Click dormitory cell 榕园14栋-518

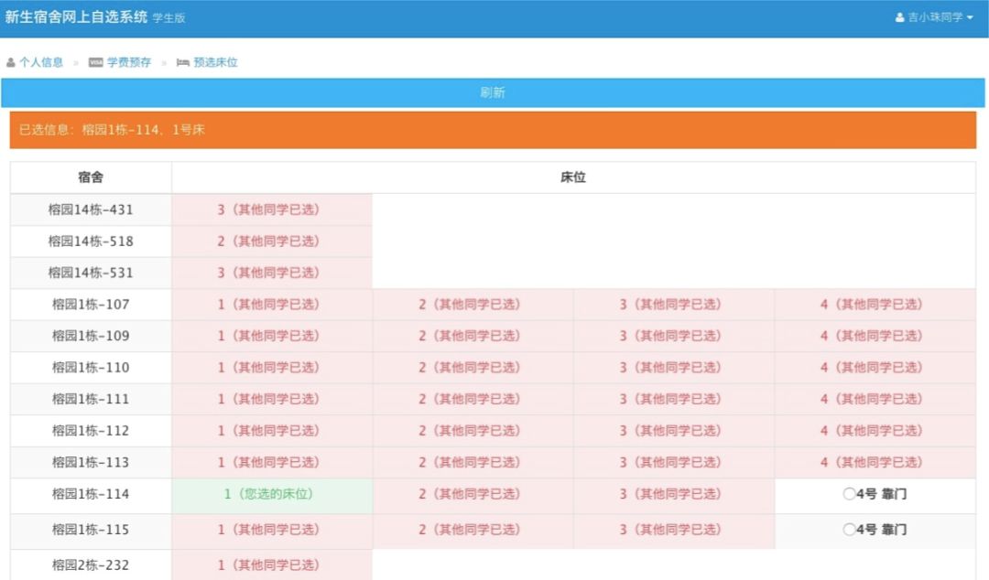[91, 241]
